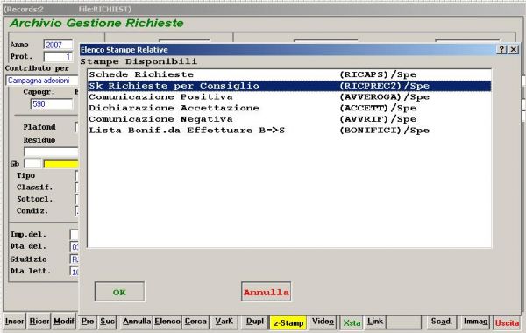This screenshot has width=526, height=333.
Task: Click Annulla in the bottom toolbar
Action: 137,322
